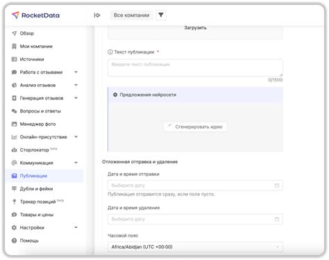Expand the Настройки submenu chevron
329x260 pixels.
coord(76,227)
